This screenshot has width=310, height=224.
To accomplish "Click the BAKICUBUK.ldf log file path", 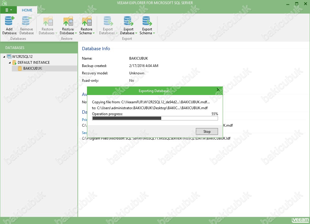I will (x=156, y=138).
